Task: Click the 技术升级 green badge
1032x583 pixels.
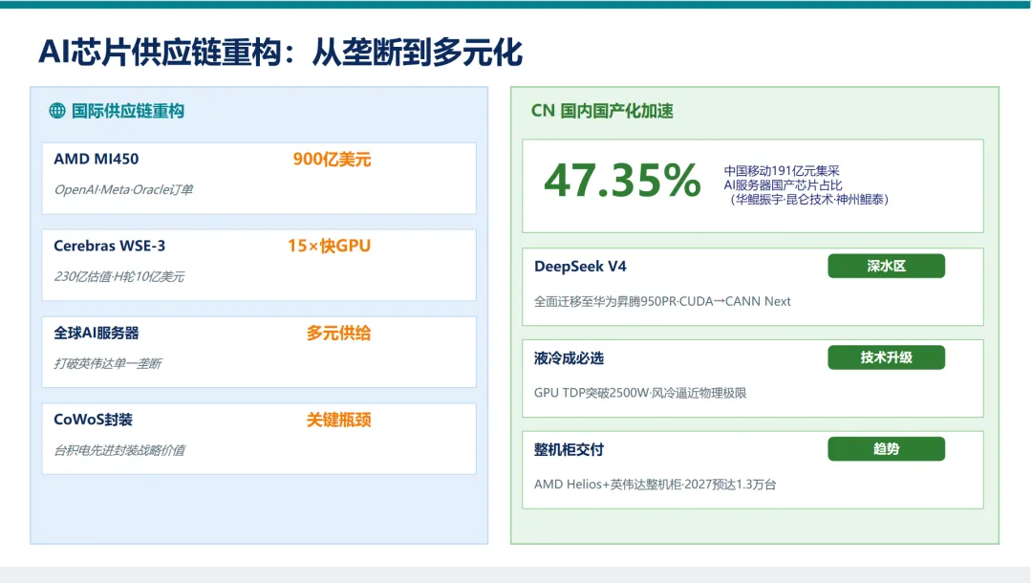Action: [x=886, y=357]
